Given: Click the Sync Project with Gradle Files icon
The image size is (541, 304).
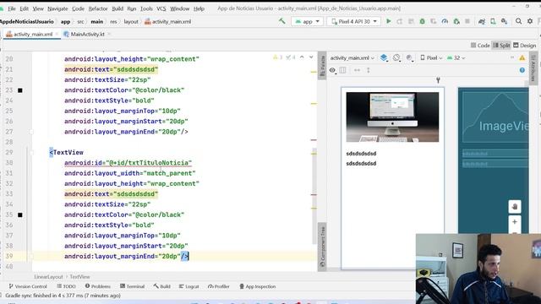Looking at the screenshot, I should (482, 21).
